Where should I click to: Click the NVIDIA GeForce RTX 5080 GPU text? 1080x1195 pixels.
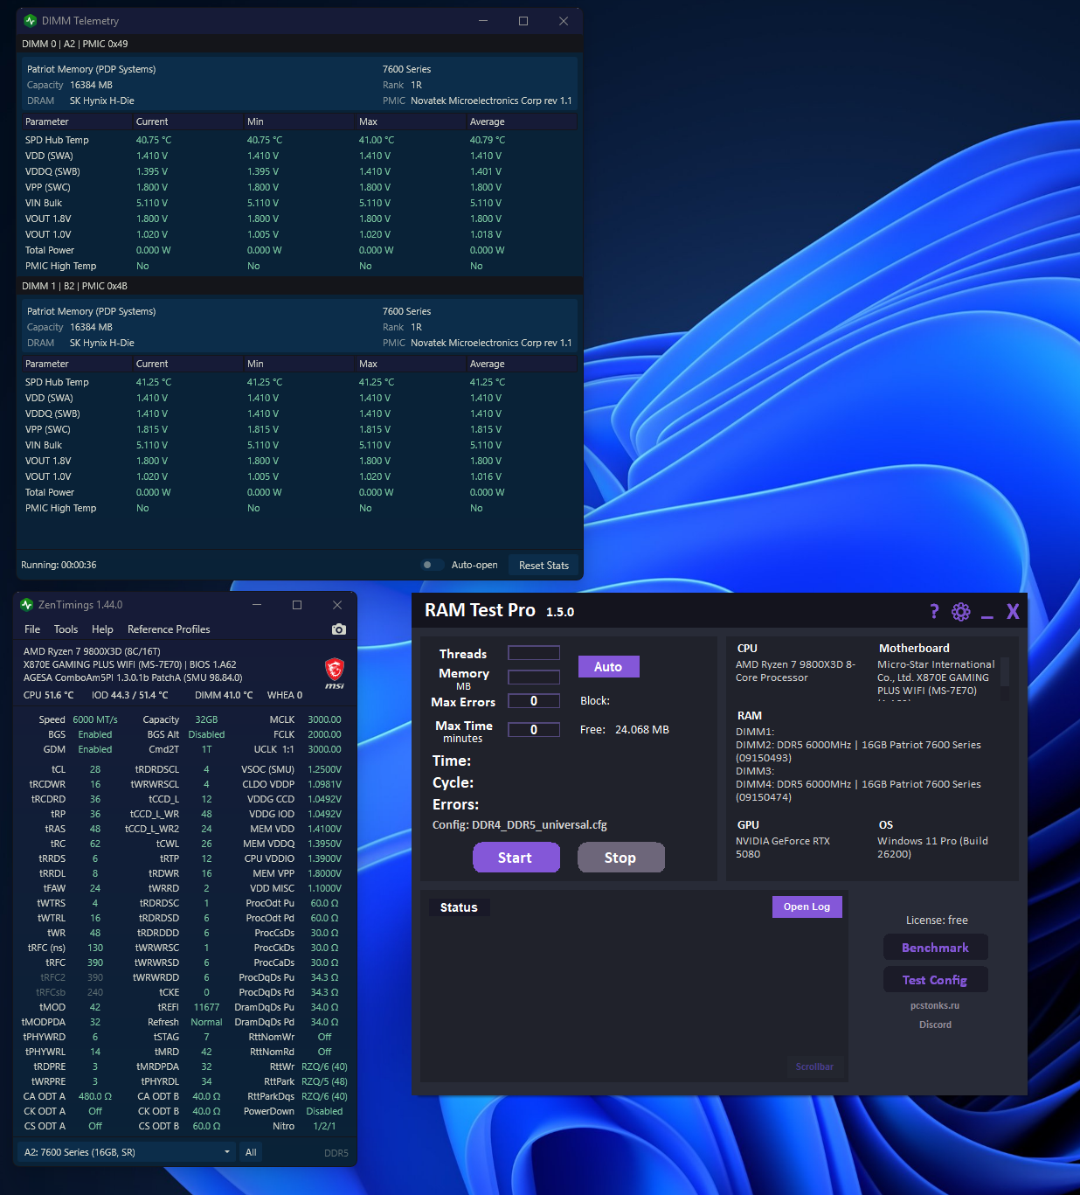783,847
